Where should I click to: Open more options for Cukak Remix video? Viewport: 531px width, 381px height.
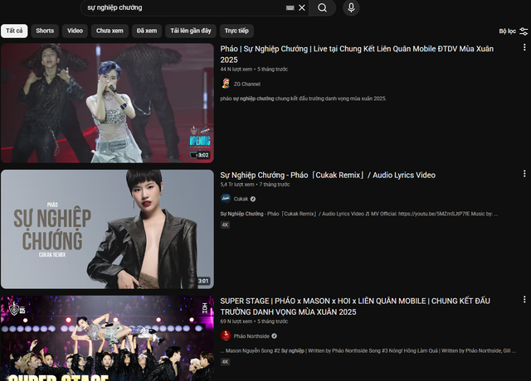click(x=524, y=174)
